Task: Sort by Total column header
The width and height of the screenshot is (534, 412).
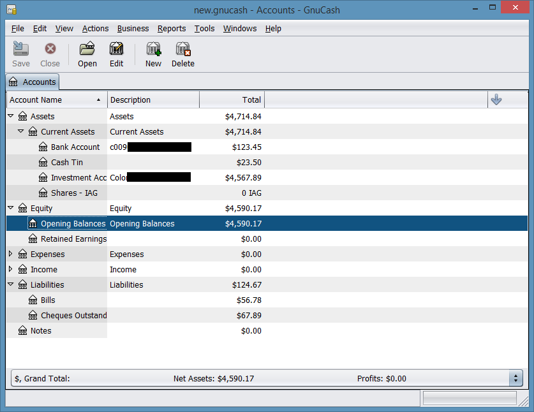Action: [x=232, y=99]
